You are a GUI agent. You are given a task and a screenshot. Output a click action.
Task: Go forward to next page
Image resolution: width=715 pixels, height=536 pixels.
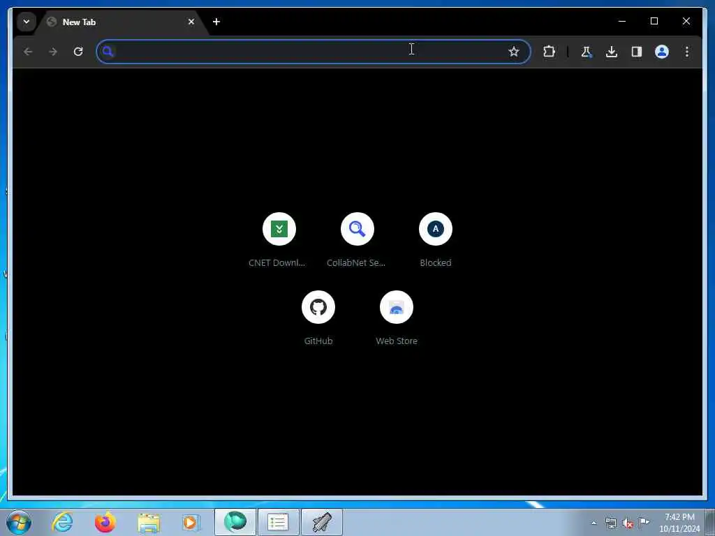coord(53,52)
